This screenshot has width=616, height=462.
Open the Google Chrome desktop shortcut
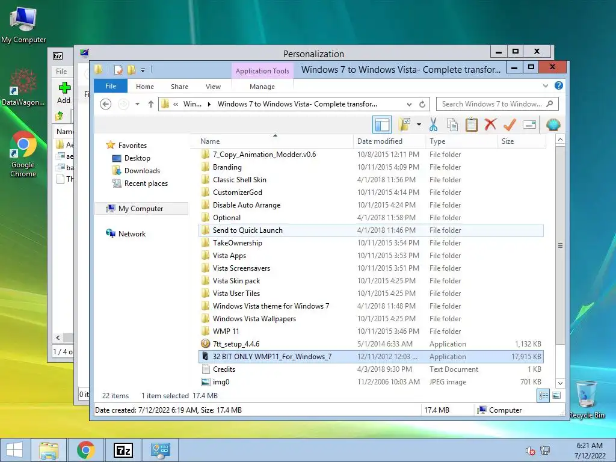tap(23, 155)
